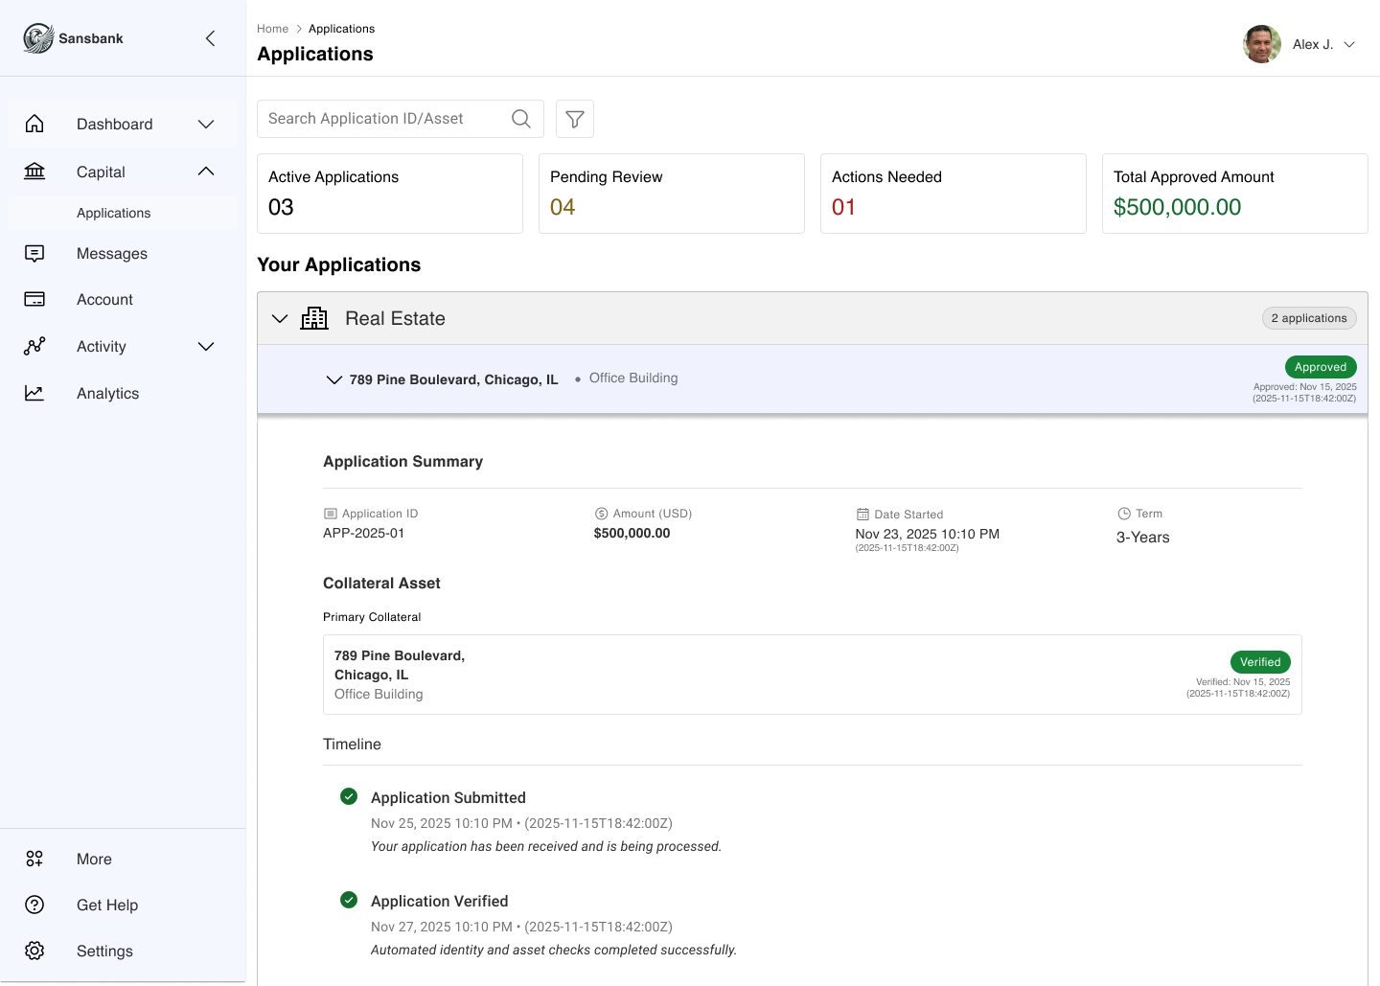
Task: Expand the Activity section chevron
Action: (205, 346)
